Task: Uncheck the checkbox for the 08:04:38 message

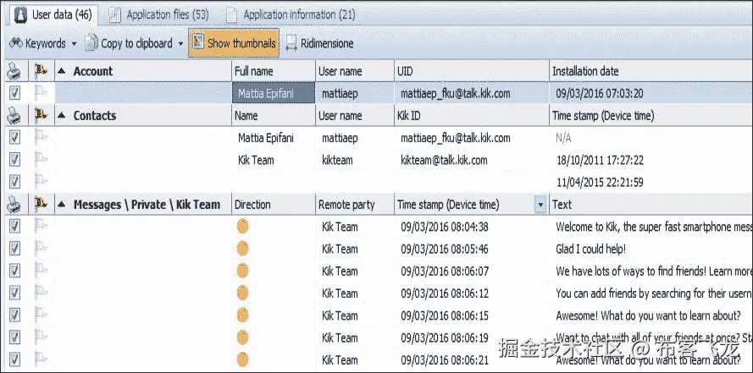Action: point(15,227)
